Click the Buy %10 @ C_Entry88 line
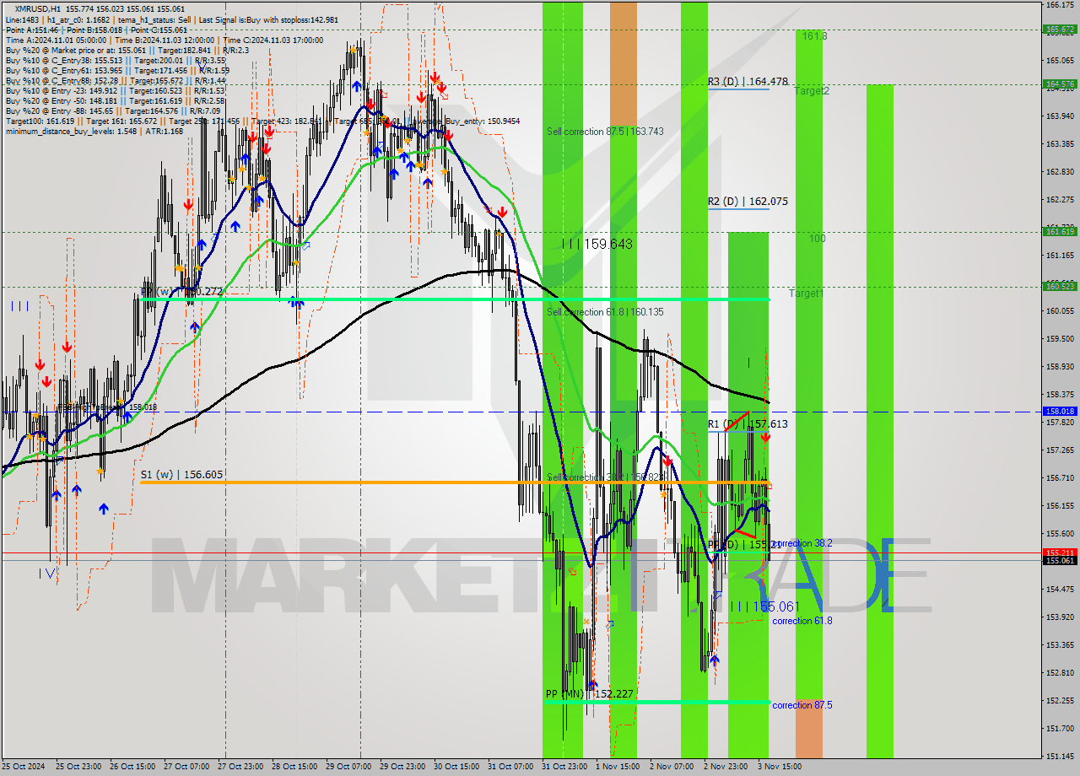 [x=116, y=80]
